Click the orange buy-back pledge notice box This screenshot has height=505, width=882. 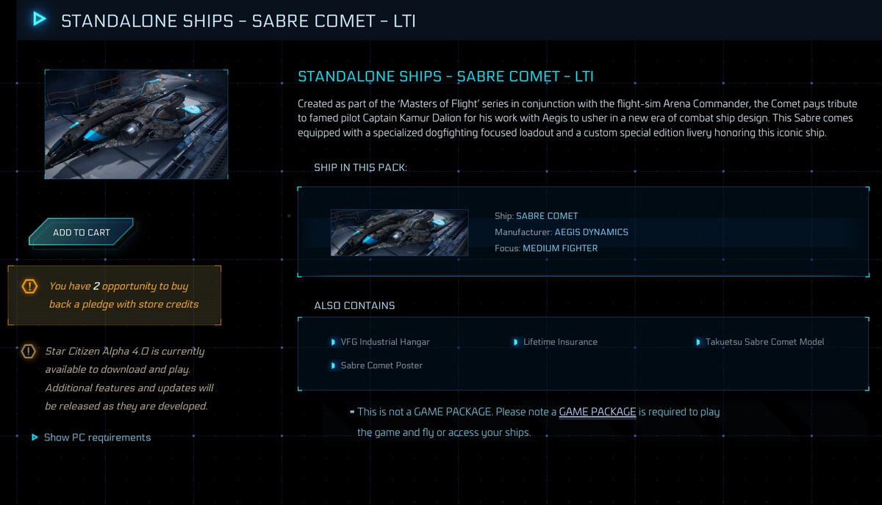(x=115, y=294)
